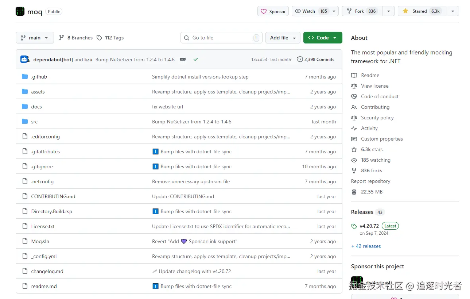Open the kzu author link

(x=88, y=60)
